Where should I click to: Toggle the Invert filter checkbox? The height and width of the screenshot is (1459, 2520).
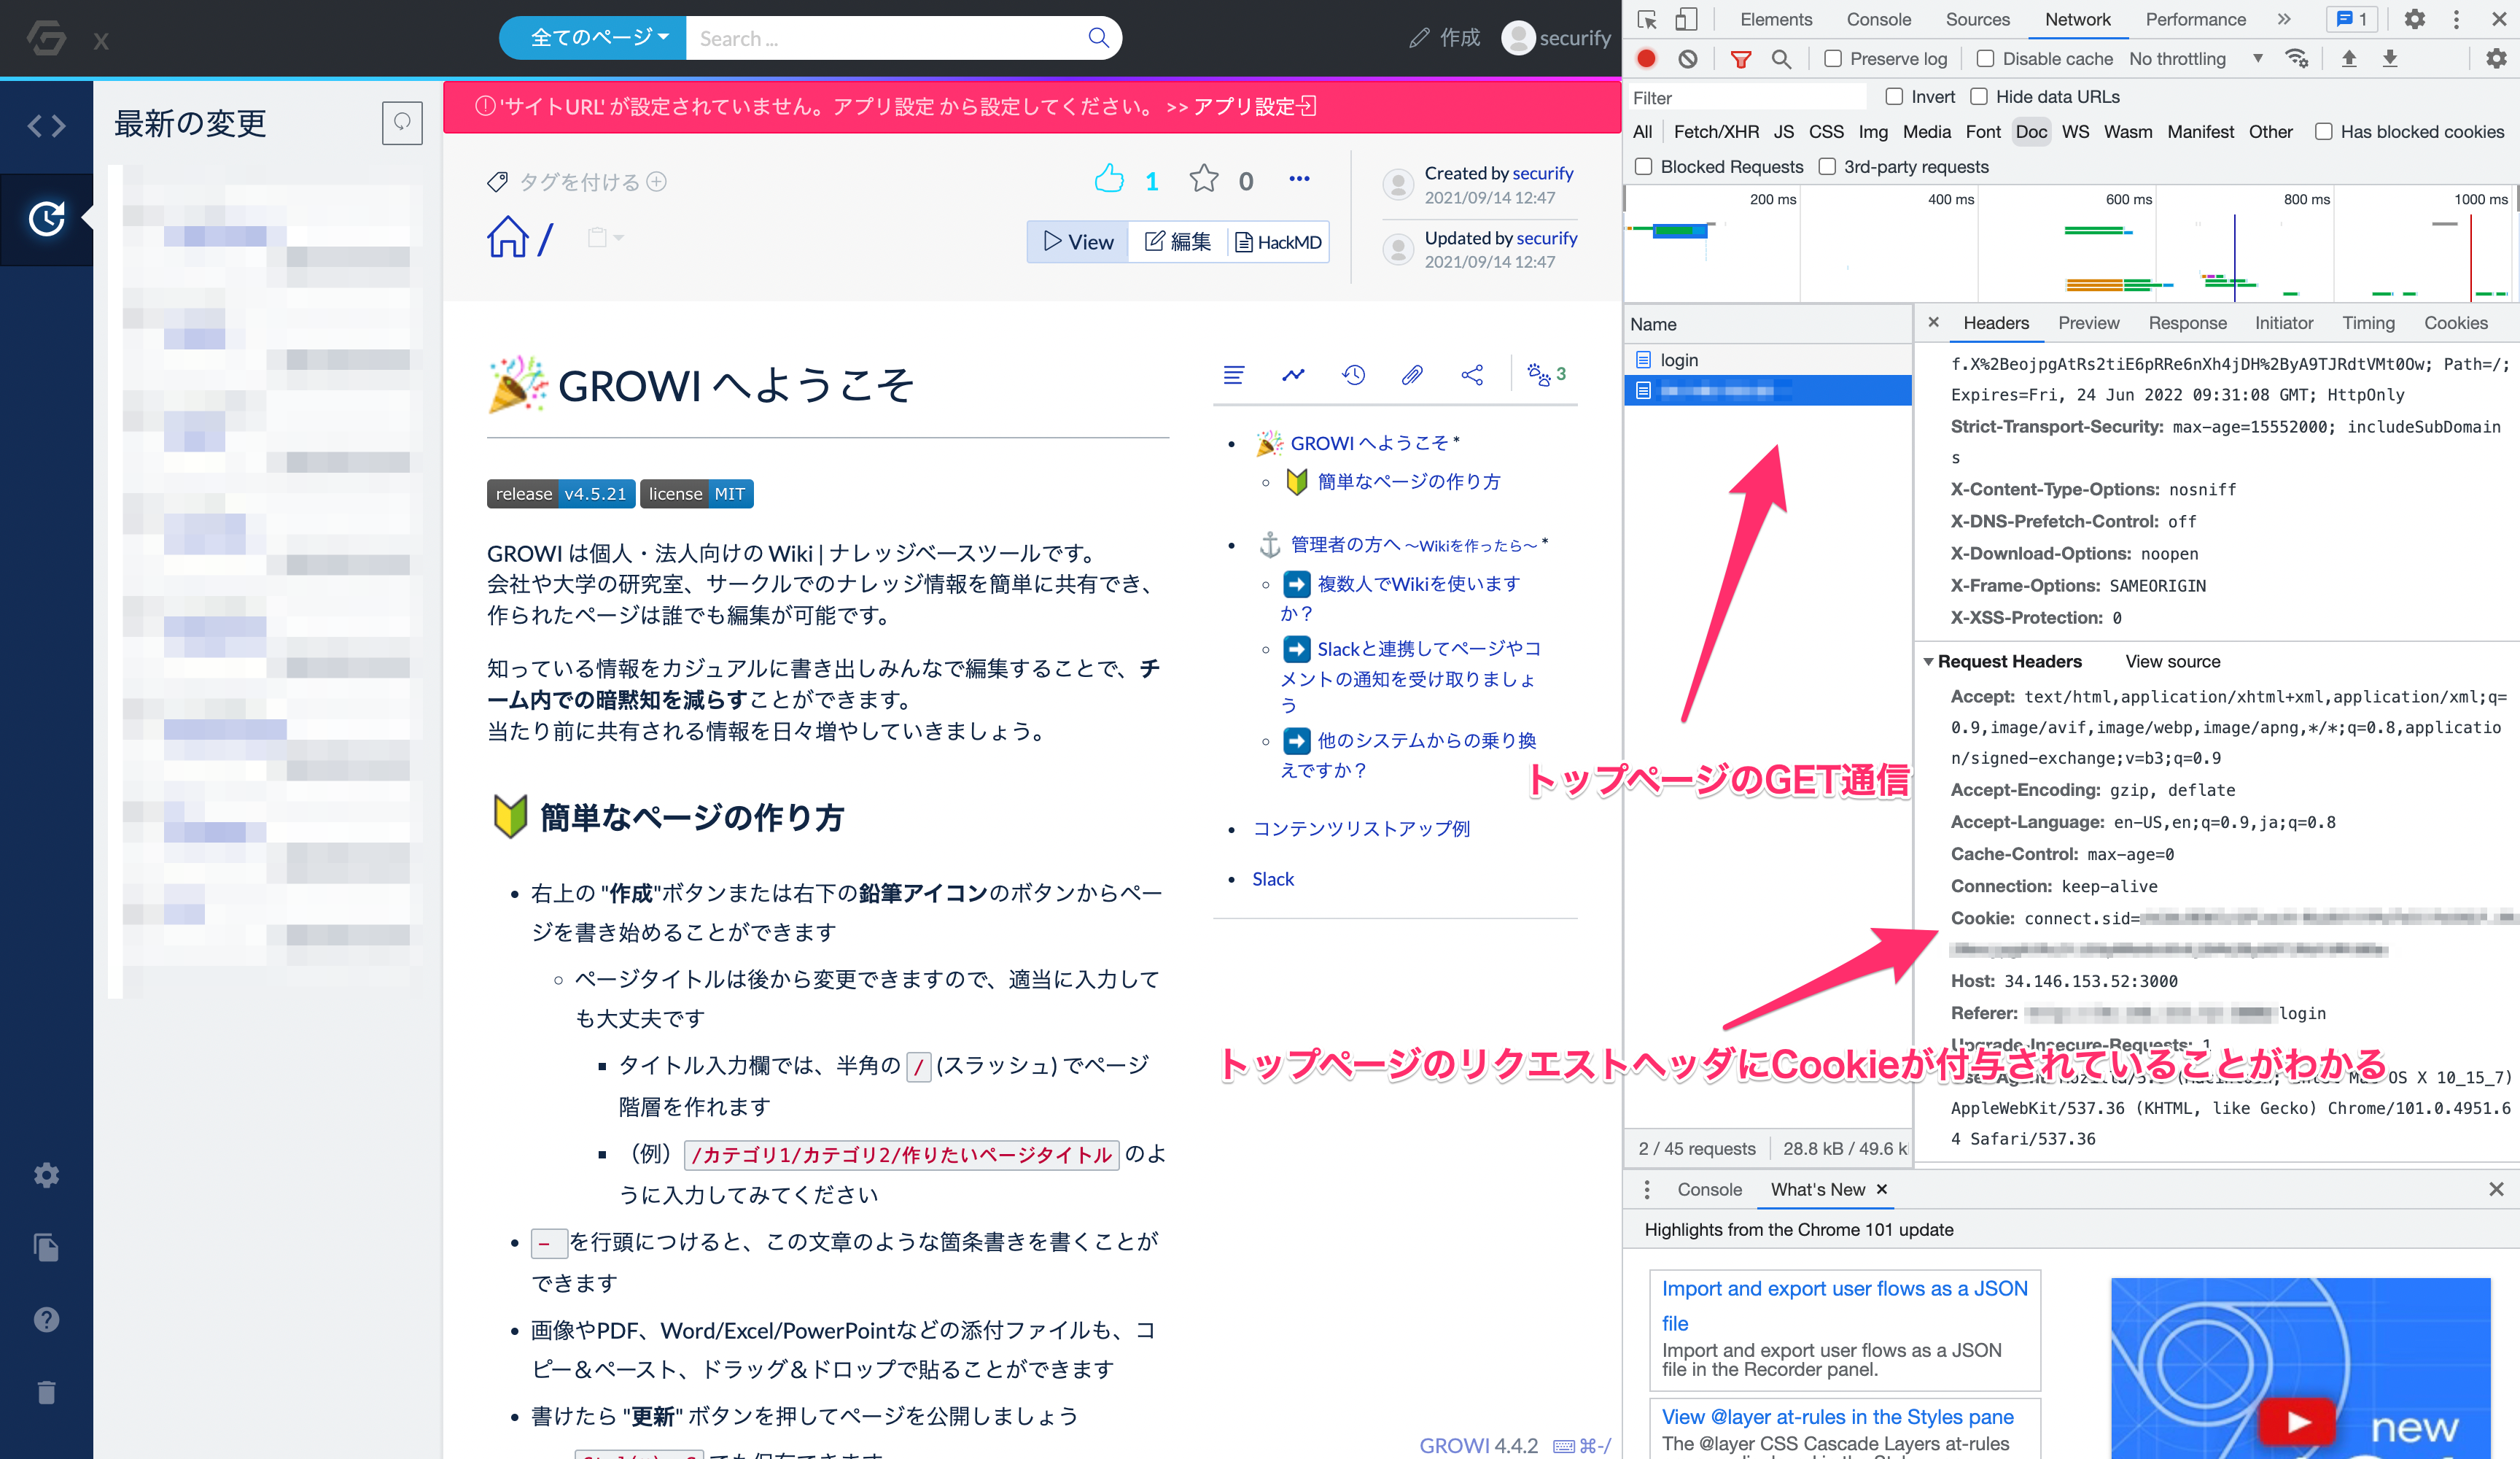(1894, 97)
